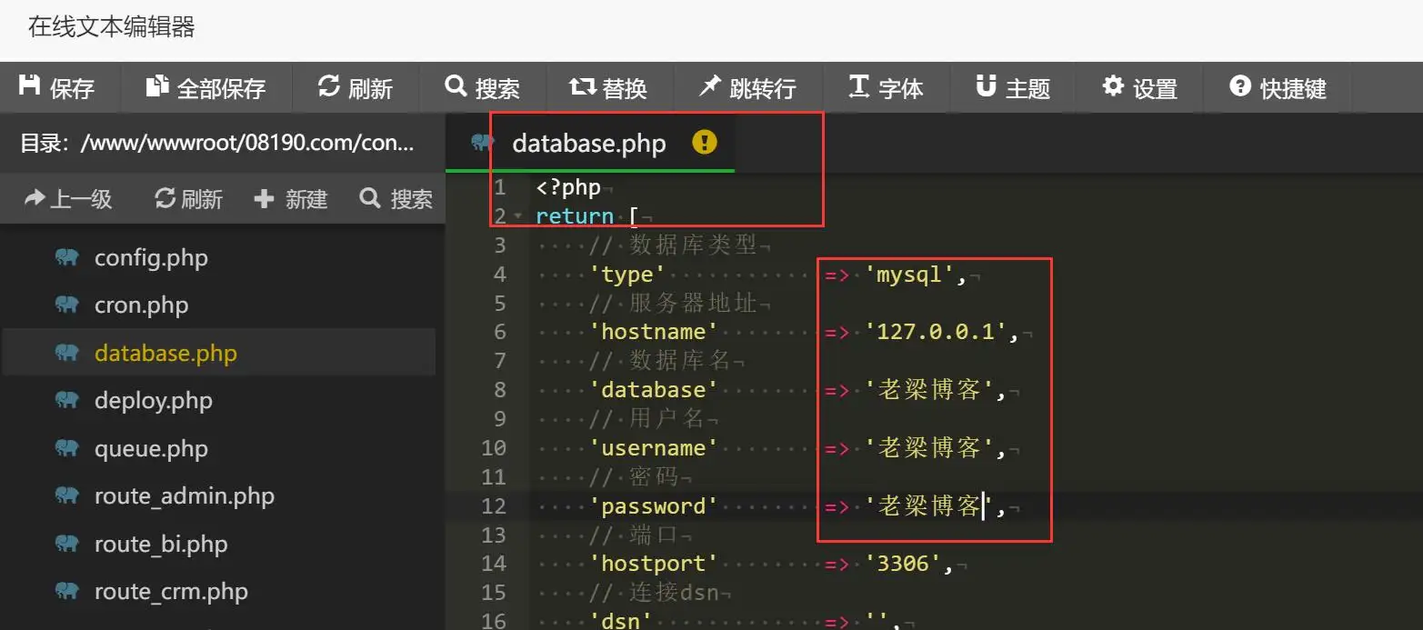This screenshot has width=1423, height=630.
Task: Click the Save (保存) toolbar button
Action: (57, 88)
